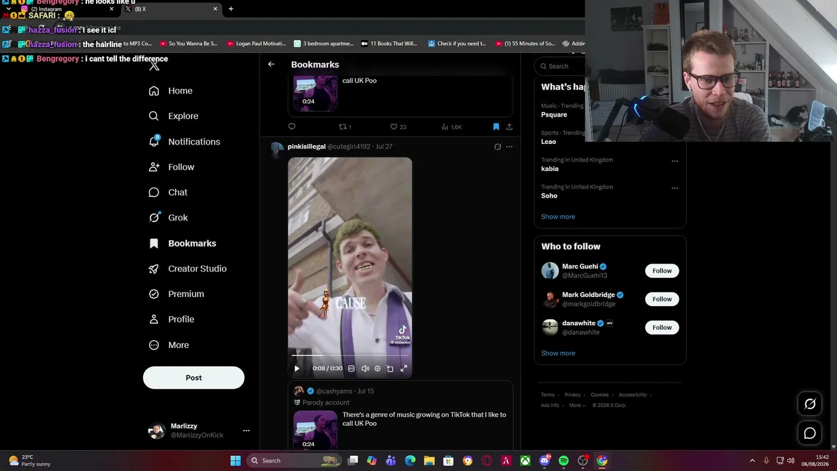Seek along the video progress bar
This screenshot has width=837, height=471.
[350, 356]
